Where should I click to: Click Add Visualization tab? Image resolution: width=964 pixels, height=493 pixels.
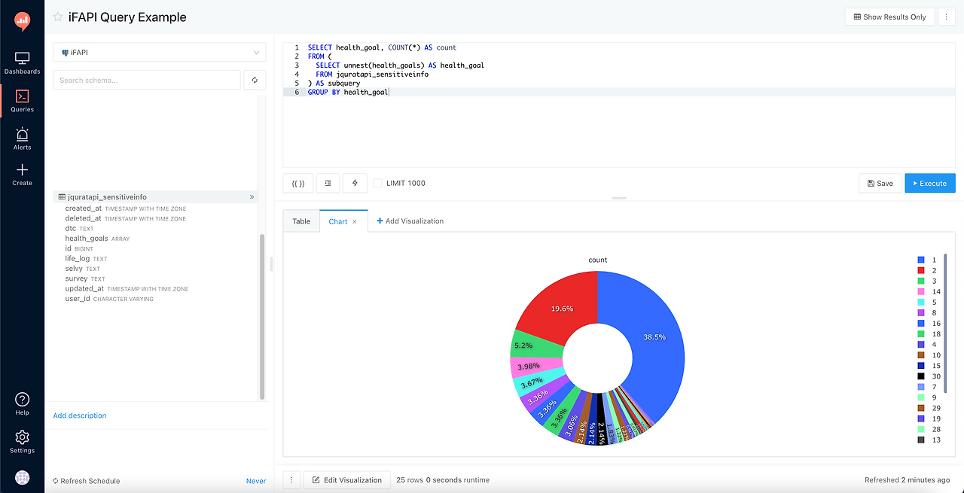tap(410, 221)
